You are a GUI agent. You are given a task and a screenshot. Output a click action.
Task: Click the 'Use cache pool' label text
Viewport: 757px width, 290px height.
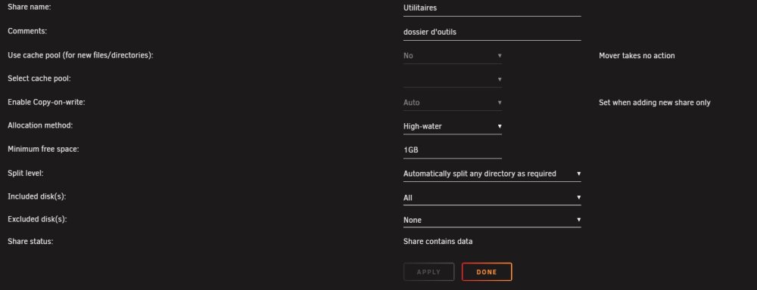[x=80, y=55]
